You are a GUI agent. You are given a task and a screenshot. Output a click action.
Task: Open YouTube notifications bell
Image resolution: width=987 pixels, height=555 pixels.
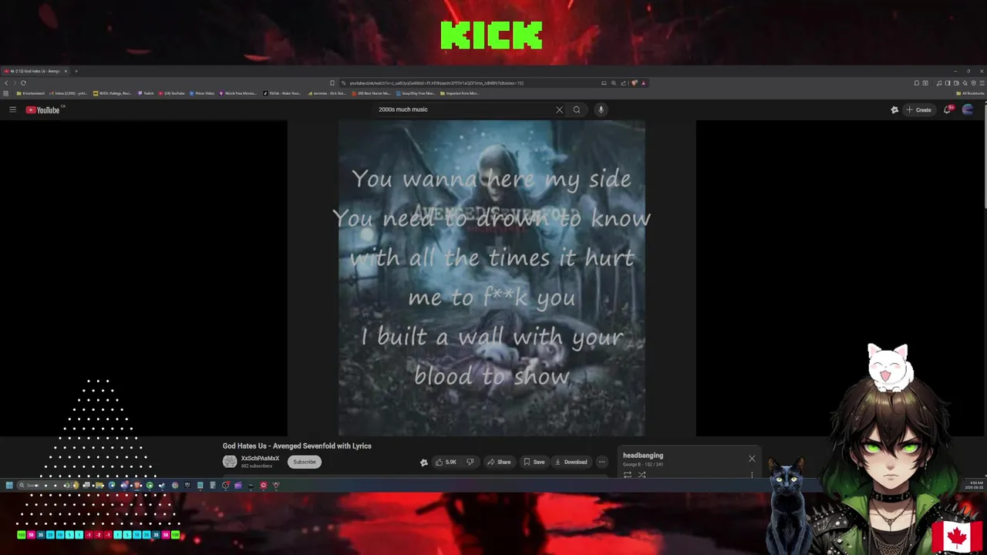click(948, 109)
